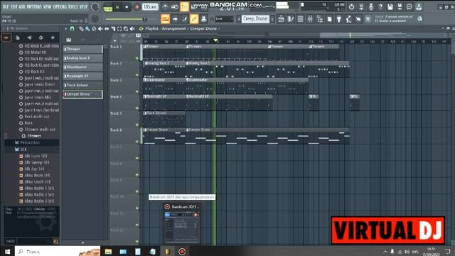The image size is (455, 256).
Task: Select the playlist playback speaker tool
Action: click(x=132, y=28)
